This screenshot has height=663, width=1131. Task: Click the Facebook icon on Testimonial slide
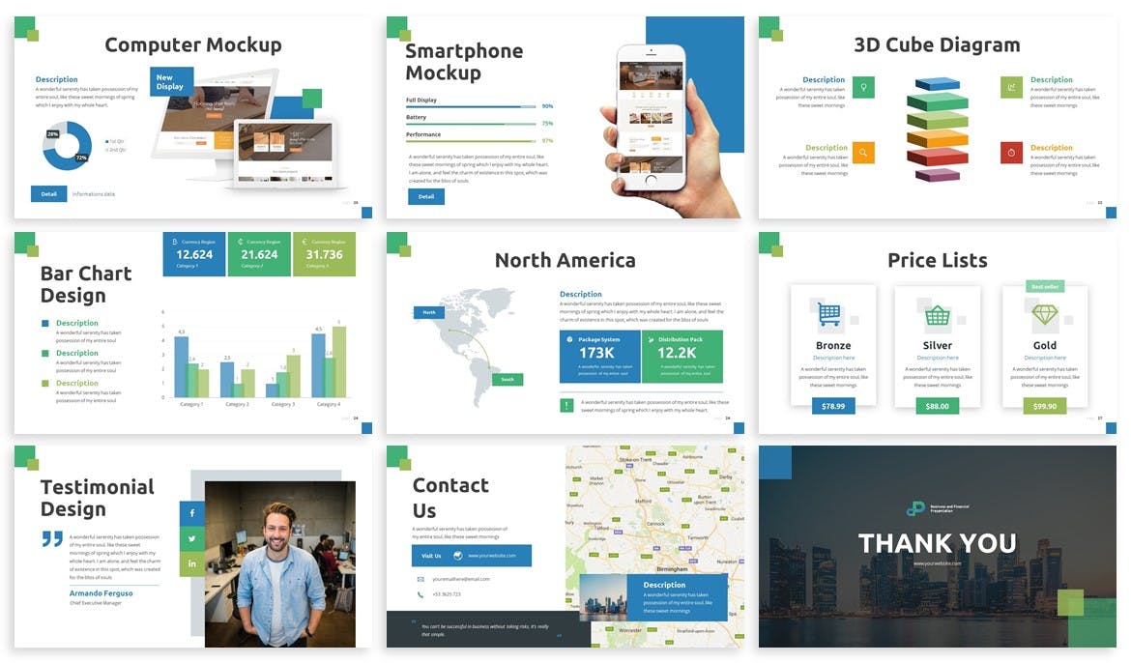[191, 513]
